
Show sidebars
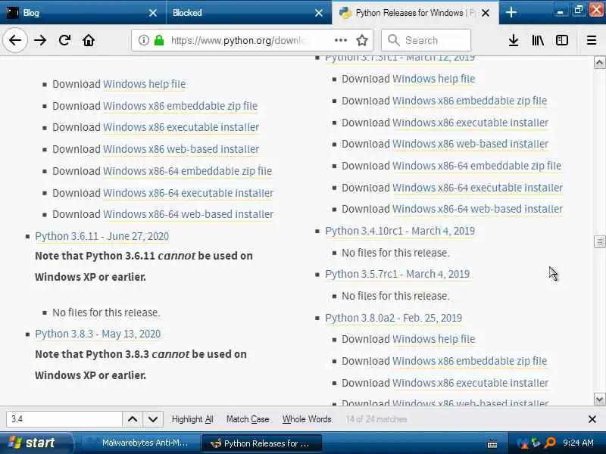coord(561,40)
